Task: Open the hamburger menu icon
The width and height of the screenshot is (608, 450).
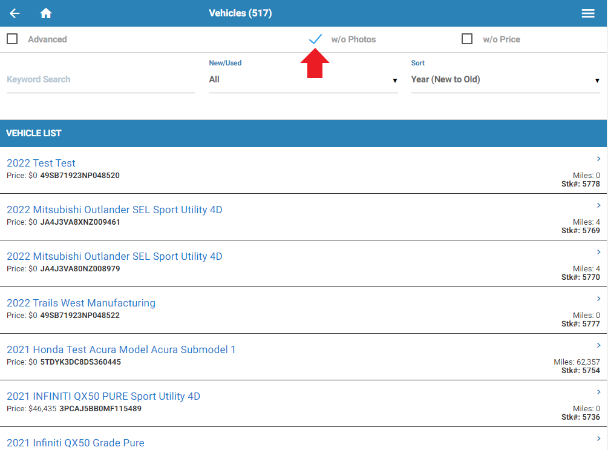Action: [x=588, y=13]
